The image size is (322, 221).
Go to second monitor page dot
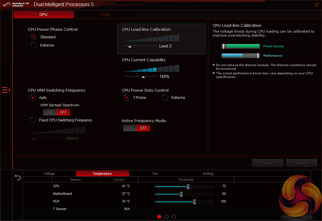click(x=166, y=217)
